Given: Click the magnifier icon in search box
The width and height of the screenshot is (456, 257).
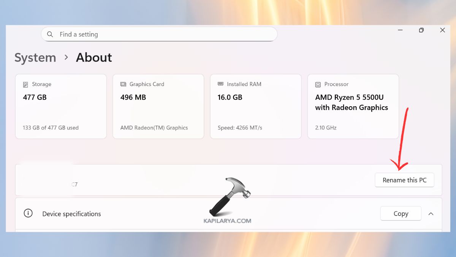Looking at the screenshot, I should [50, 34].
